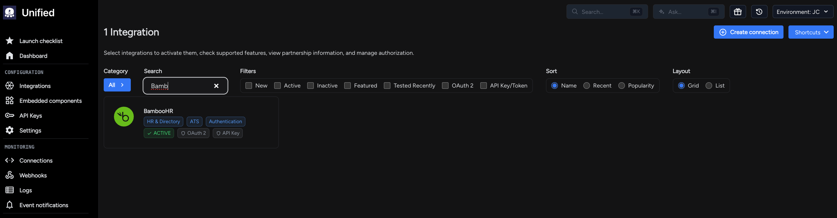Viewport: 837px width, 218px height.
Task: Check the OAuth 2 filter
Action: [445, 86]
